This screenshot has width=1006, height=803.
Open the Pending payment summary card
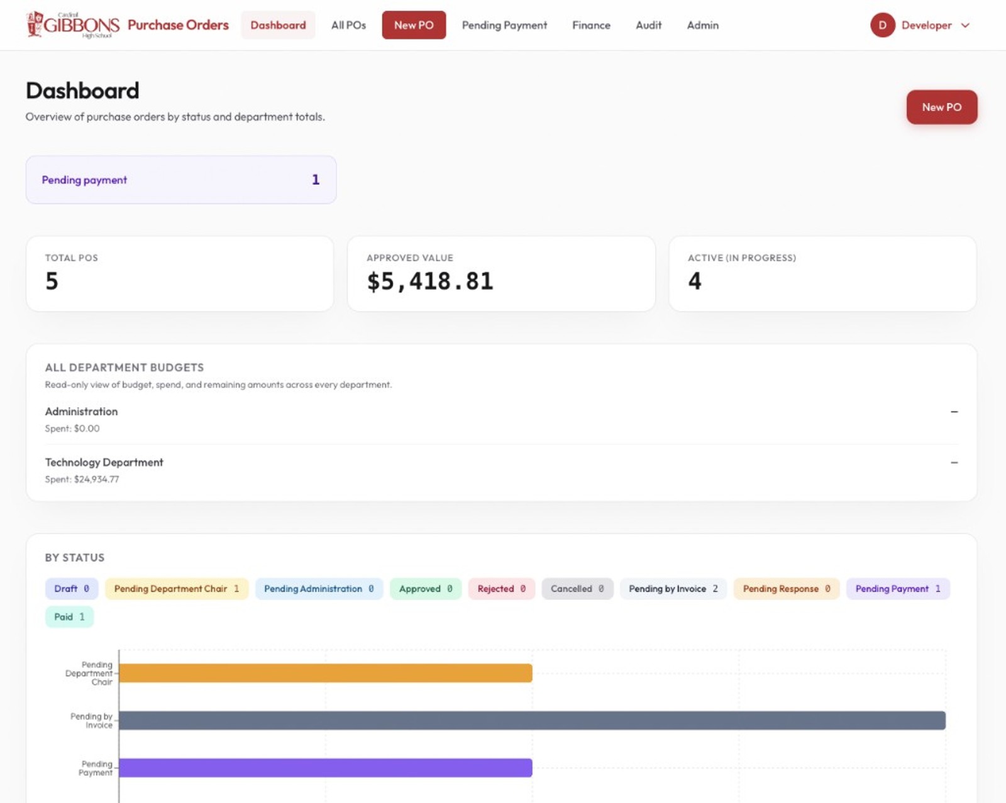pos(181,180)
